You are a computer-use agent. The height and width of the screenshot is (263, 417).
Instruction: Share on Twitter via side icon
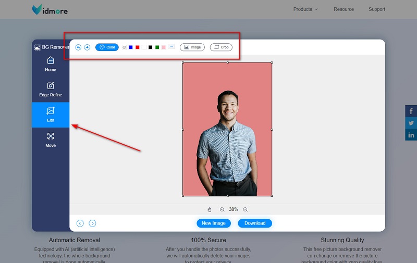pyautogui.click(x=411, y=123)
